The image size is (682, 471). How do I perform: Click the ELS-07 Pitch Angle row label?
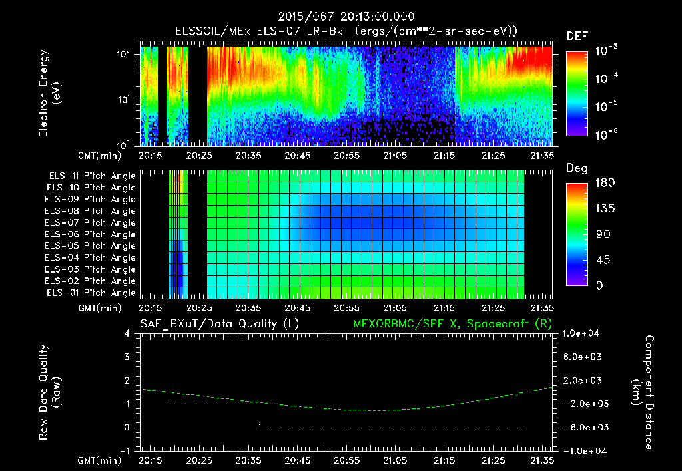point(91,222)
